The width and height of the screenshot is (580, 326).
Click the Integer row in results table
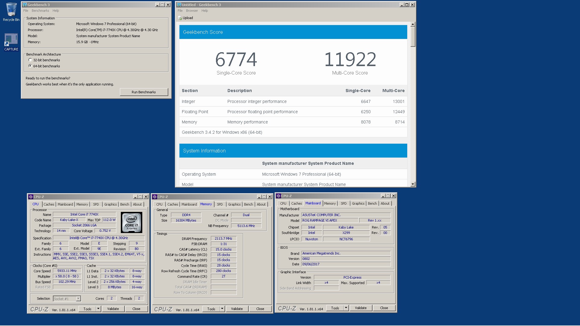click(293, 101)
